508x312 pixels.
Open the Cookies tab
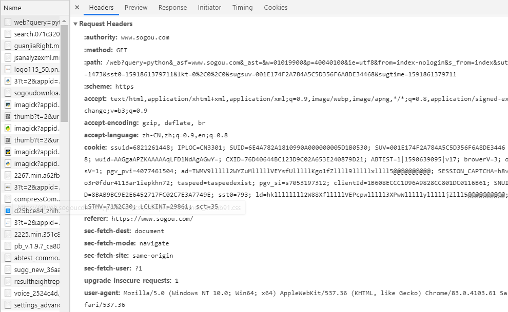[276, 8]
